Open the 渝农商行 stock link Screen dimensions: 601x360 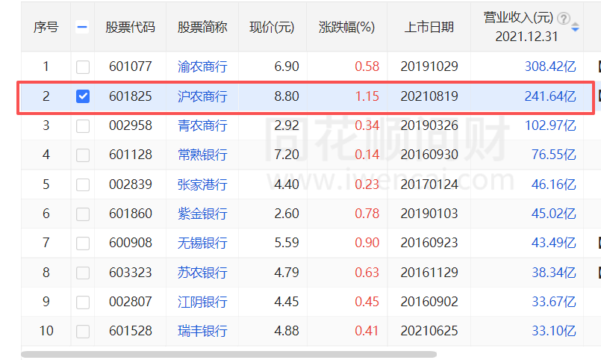coord(202,66)
